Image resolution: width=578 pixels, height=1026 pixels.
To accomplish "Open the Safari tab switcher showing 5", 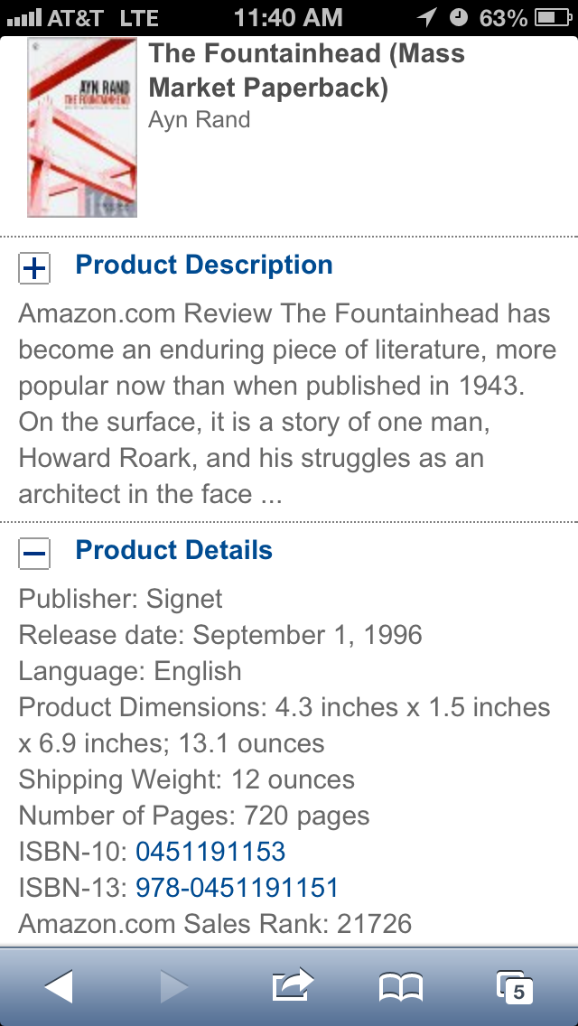I will pos(515,987).
